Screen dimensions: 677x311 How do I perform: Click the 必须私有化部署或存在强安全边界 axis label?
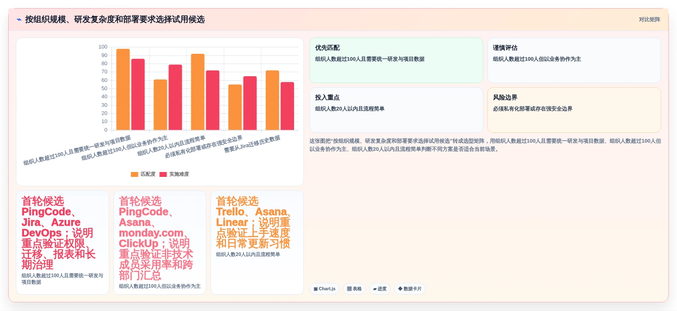click(204, 147)
